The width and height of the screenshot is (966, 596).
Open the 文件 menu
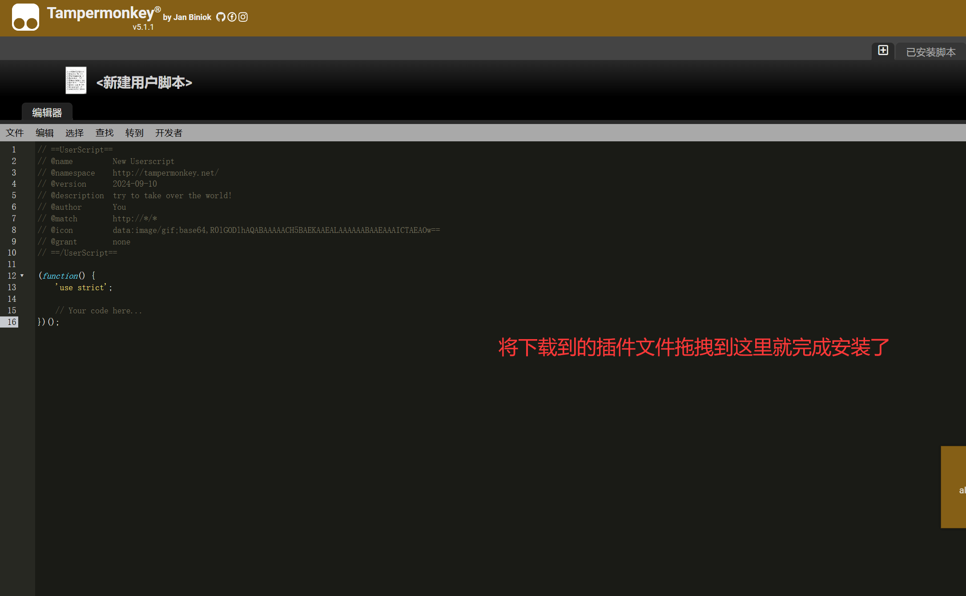[15, 132]
